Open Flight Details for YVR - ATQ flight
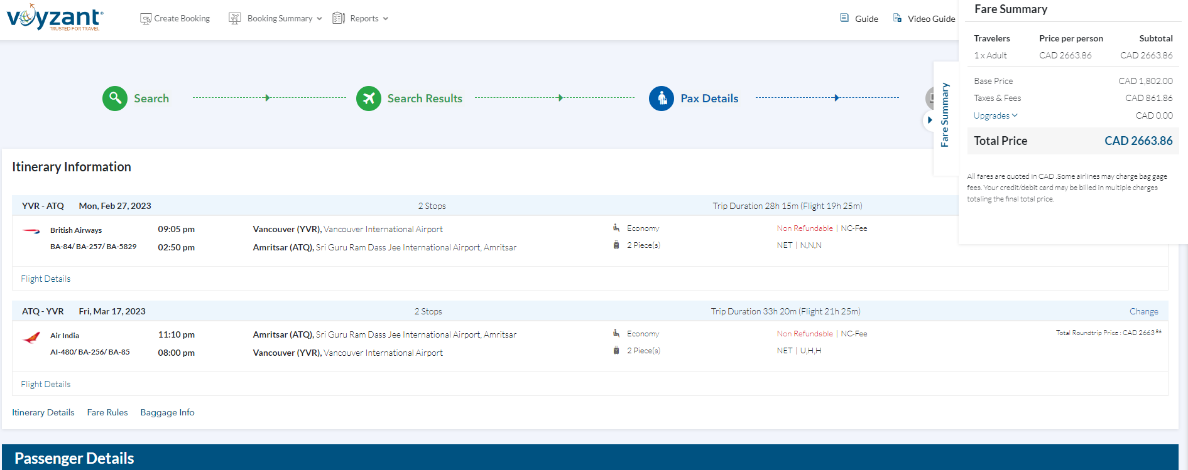Image resolution: width=1188 pixels, height=470 pixels. pos(46,279)
